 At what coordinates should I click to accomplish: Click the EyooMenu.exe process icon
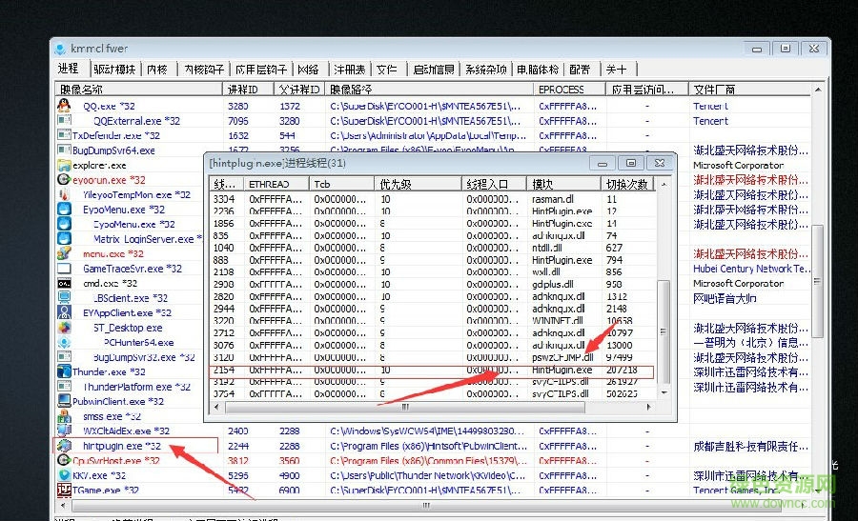pyautogui.click(x=64, y=210)
